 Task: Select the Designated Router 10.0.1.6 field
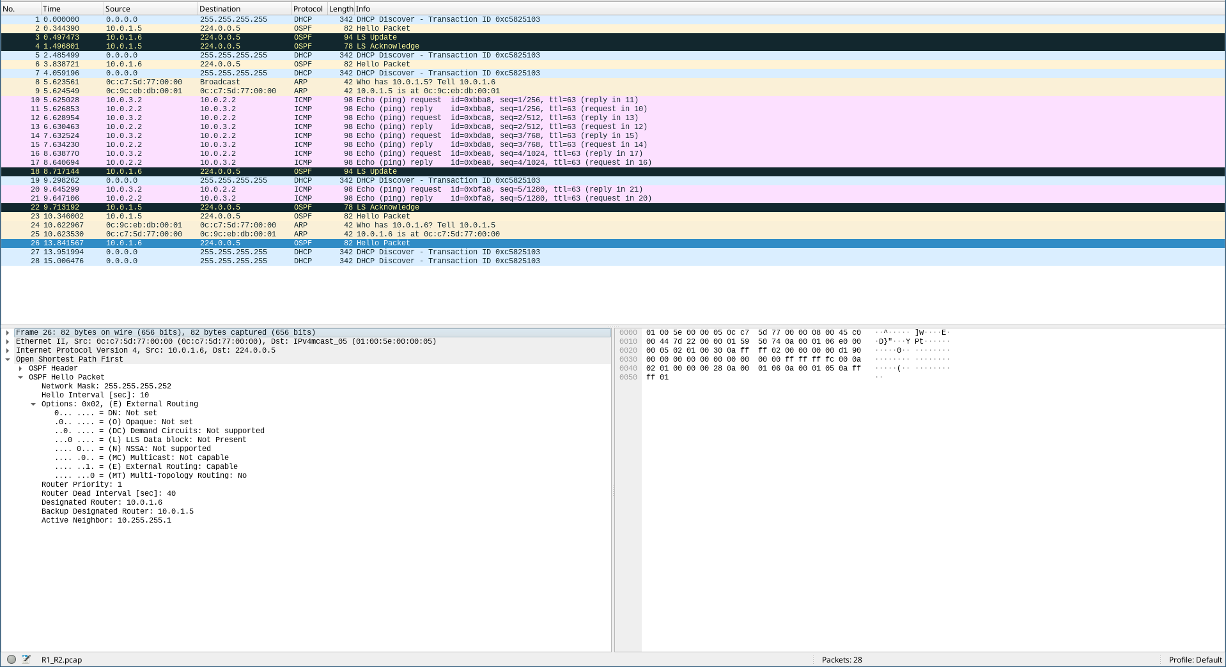click(x=102, y=503)
